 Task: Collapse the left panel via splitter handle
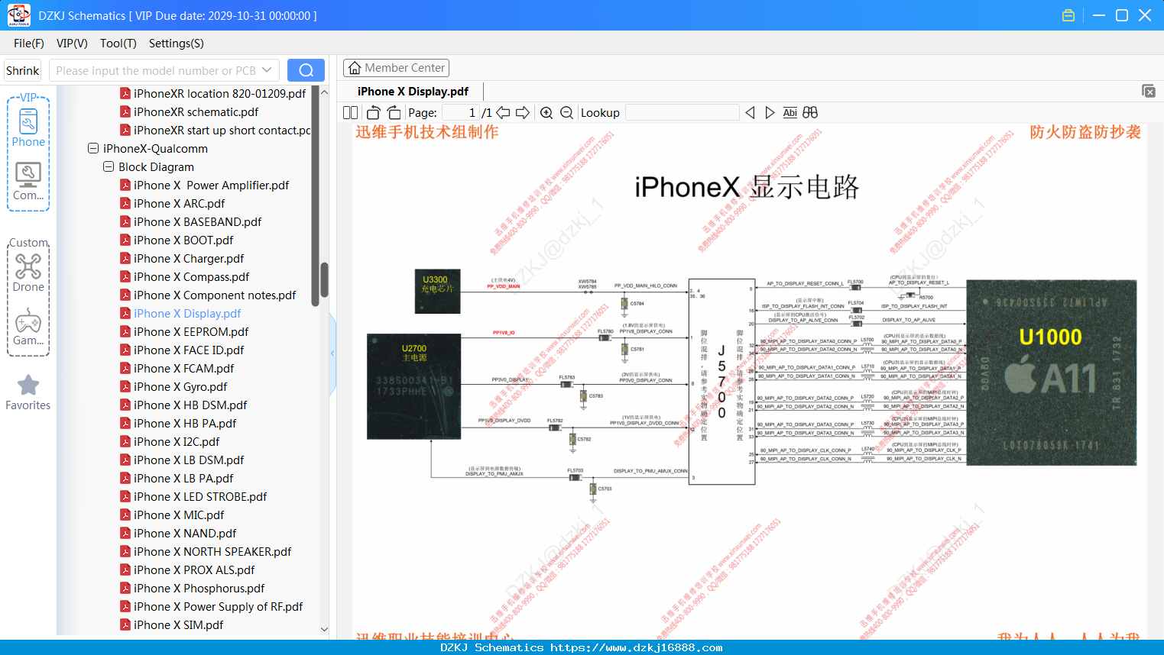(332, 353)
